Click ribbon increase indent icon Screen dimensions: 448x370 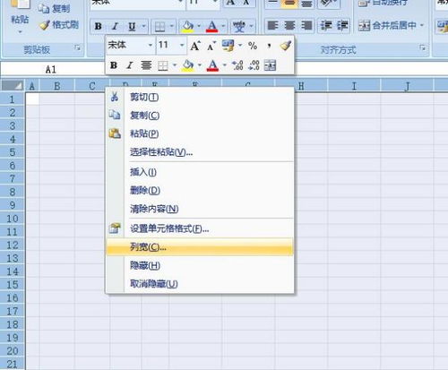(342, 26)
